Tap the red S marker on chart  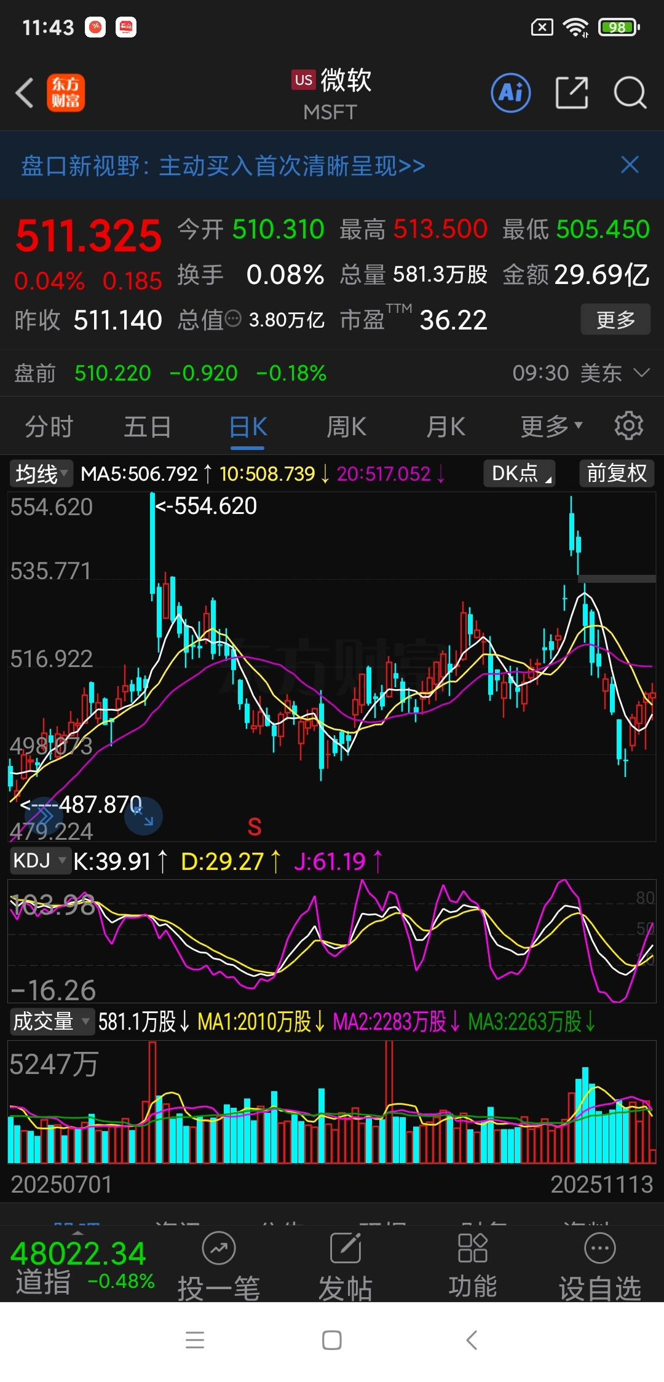[255, 827]
